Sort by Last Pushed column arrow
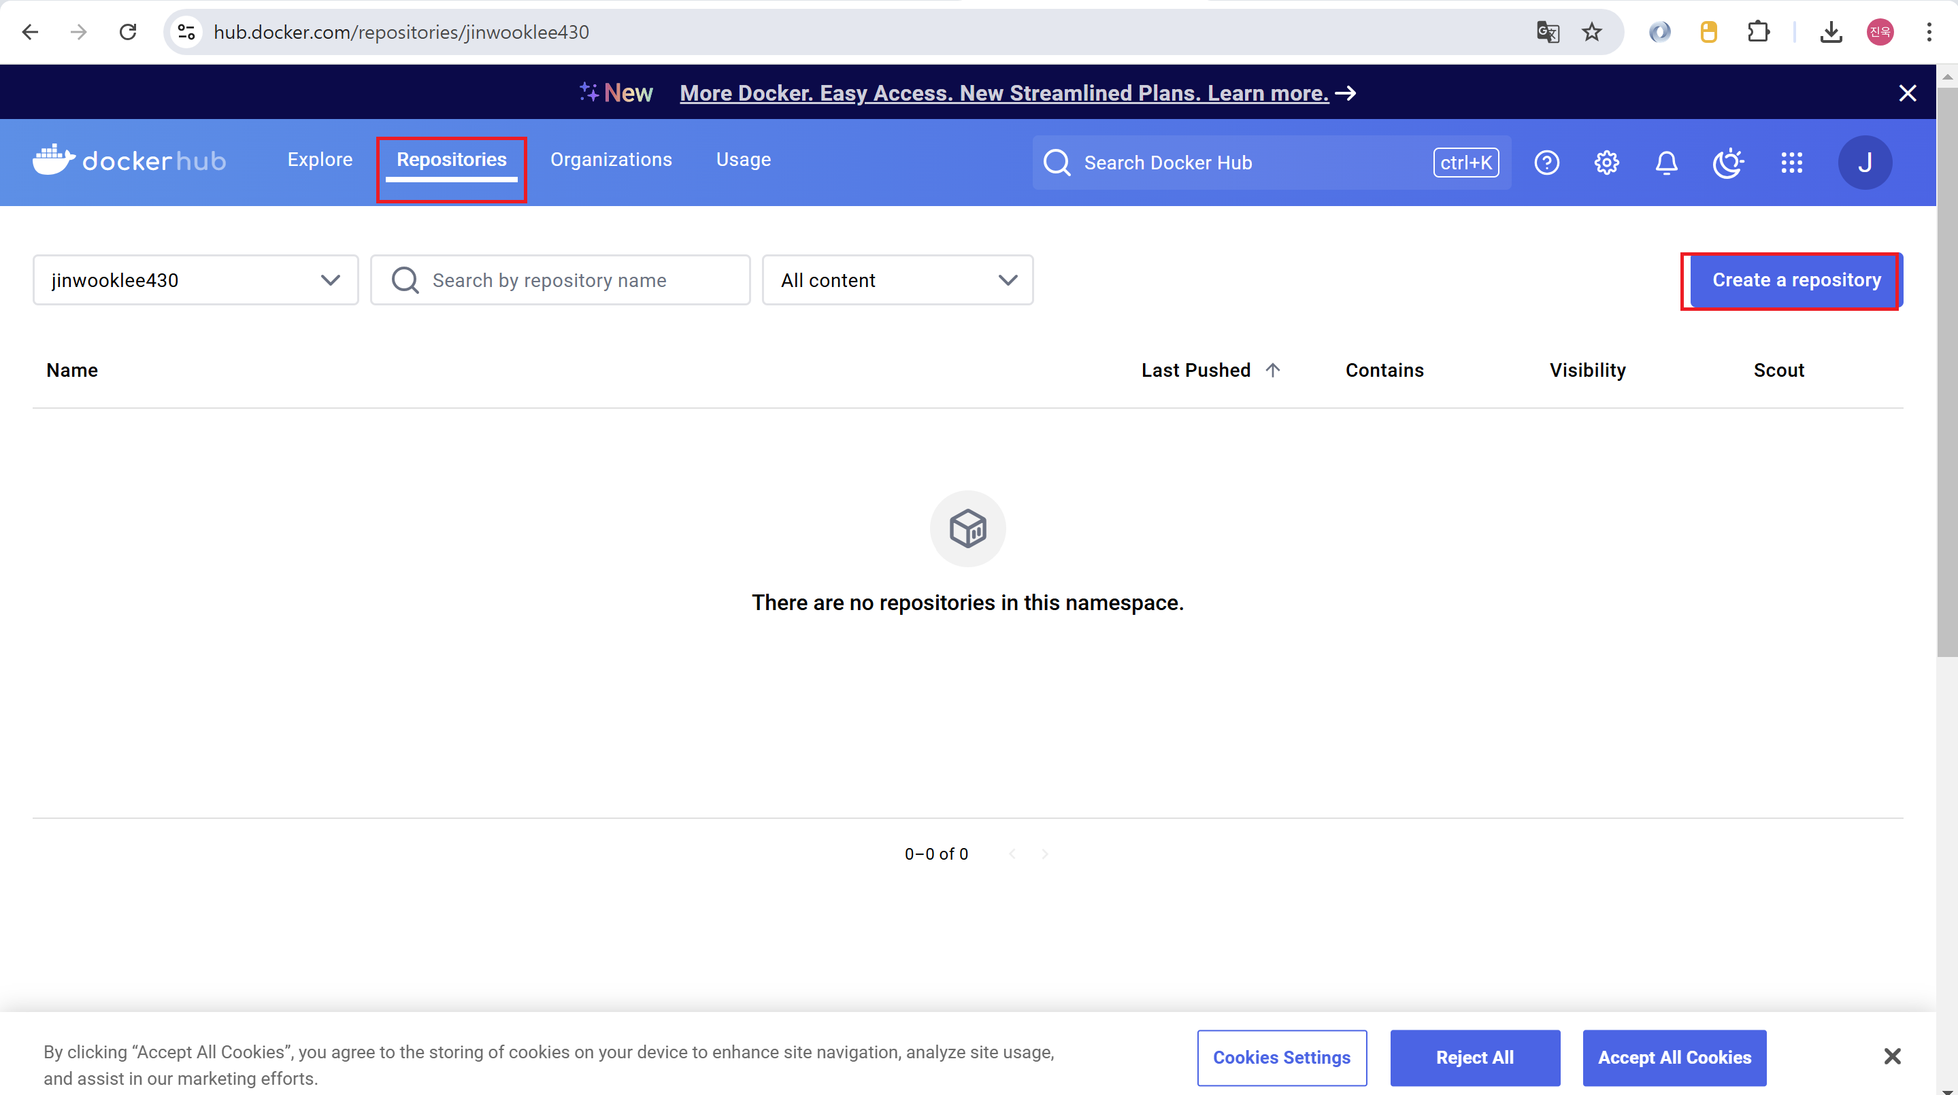The height and width of the screenshot is (1095, 1958). [1273, 370]
